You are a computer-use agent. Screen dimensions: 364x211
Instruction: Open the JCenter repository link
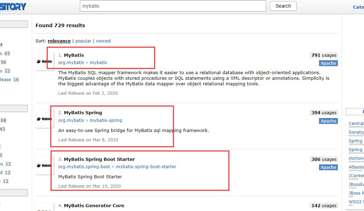[x=356, y=176]
